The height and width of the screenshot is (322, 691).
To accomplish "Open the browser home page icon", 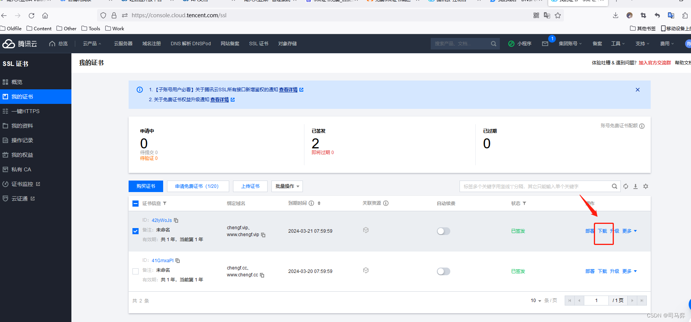I will [45, 16].
